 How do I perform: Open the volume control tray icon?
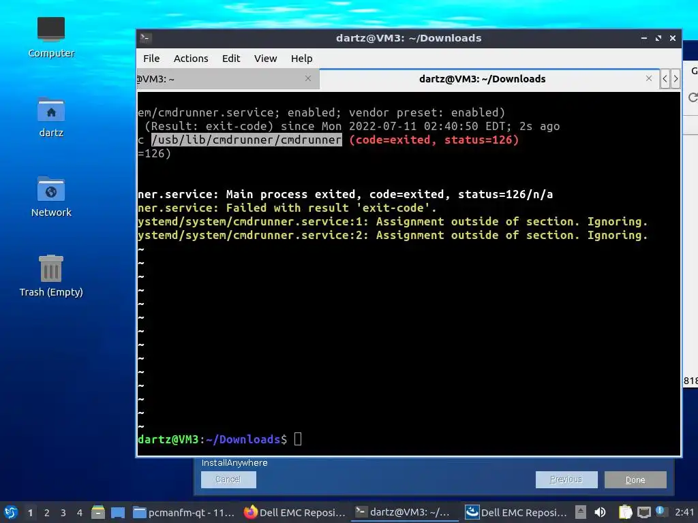tap(600, 512)
